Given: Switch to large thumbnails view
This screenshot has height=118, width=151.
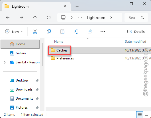Looking at the screenshot, I should [146, 114].
